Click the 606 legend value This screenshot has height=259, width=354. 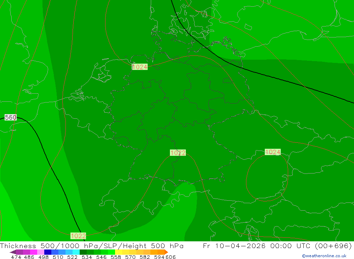coord(171,257)
